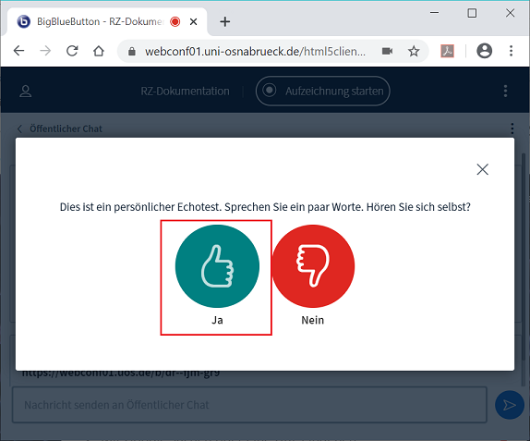Close the BigBlueButton tab
530x441 pixels.
[x=194, y=21]
